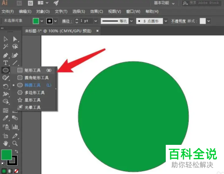The image size is (224, 174).
Task: Select the Curvature tool
Action: [15, 56]
